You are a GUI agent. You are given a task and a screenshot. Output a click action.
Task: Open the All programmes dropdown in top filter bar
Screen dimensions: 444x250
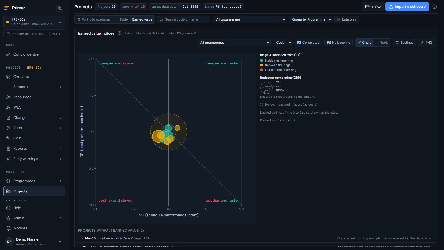(x=249, y=19)
